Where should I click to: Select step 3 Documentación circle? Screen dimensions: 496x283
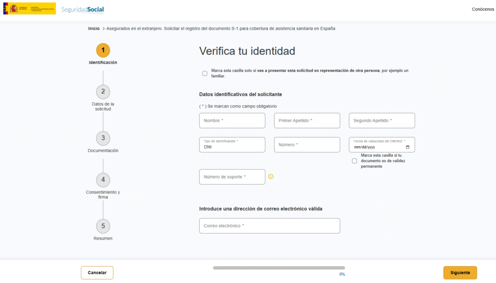[103, 138]
